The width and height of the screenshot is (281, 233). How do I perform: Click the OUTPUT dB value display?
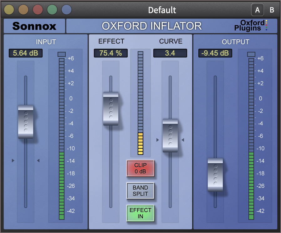tap(215, 53)
